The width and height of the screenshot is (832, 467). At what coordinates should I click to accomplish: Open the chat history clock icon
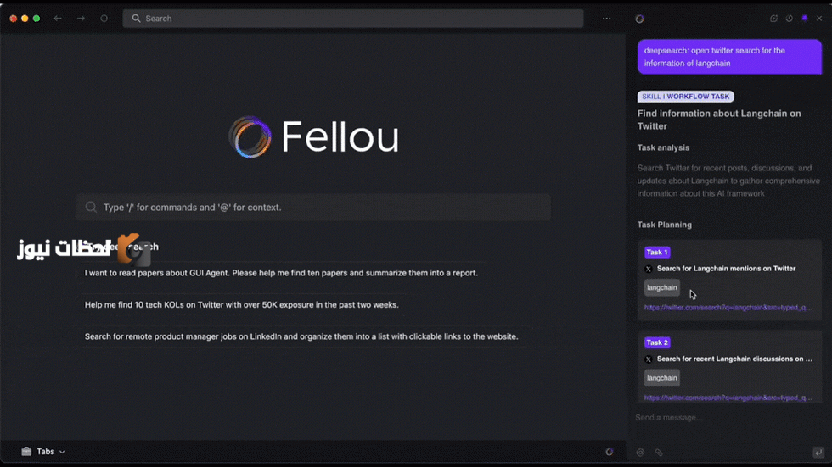[790, 19]
